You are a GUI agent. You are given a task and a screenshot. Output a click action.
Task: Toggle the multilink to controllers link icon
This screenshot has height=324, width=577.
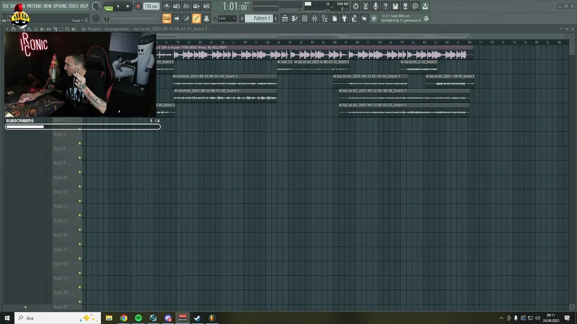197,18
